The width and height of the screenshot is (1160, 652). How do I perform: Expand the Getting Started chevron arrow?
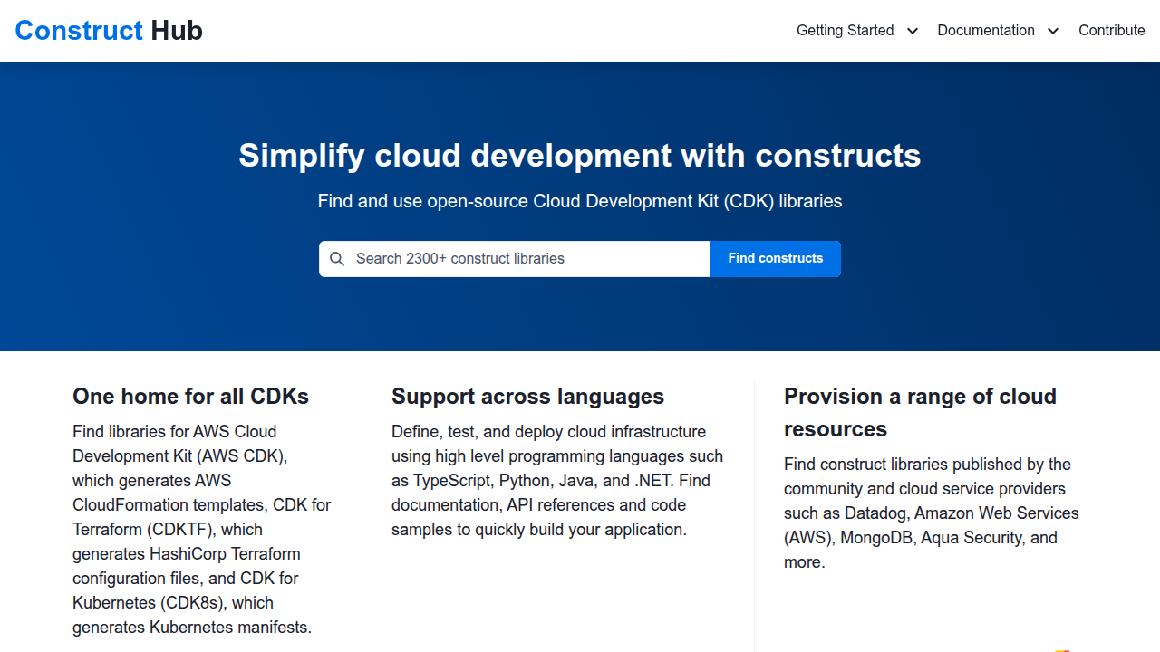pyautogui.click(x=913, y=31)
